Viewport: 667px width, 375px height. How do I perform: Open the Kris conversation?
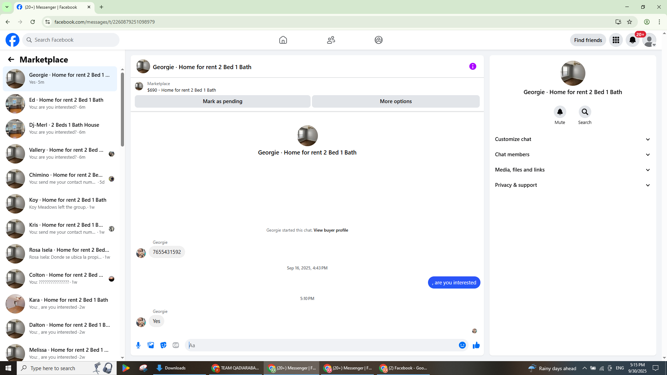click(x=60, y=229)
